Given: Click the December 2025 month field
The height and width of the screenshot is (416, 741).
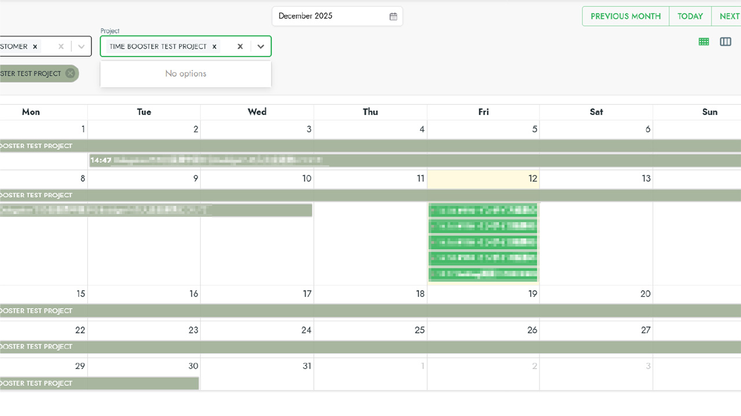Looking at the screenshot, I should [330, 16].
